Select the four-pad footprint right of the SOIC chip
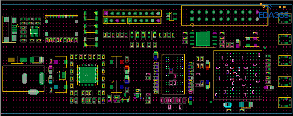 [x=252, y=42]
